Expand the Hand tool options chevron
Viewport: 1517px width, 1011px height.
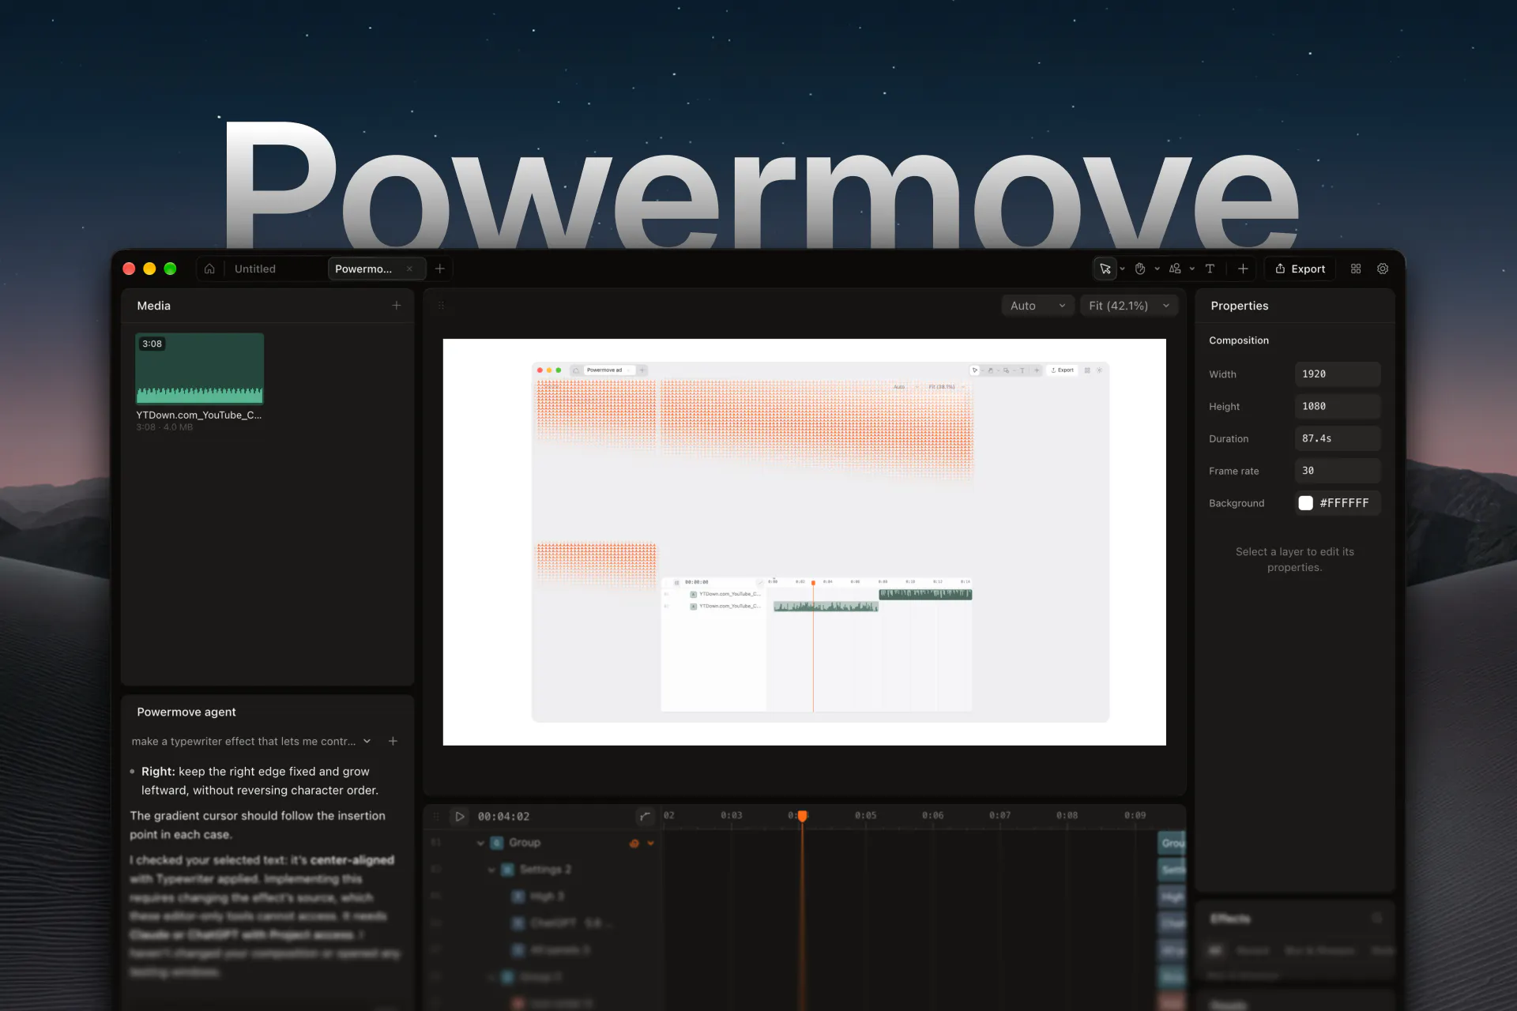pyautogui.click(x=1158, y=269)
